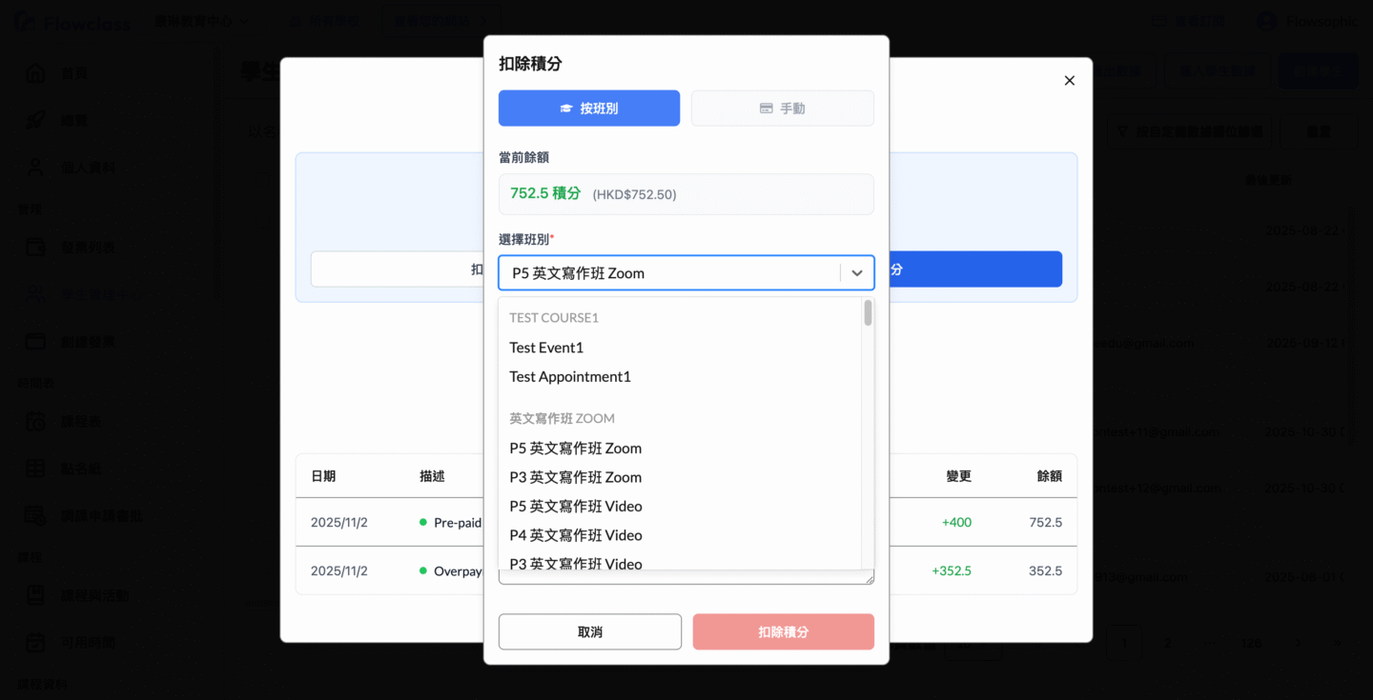Collapse the 選擇班別 dropdown chevron
Screen dimensions: 1373x700
coord(856,273)
